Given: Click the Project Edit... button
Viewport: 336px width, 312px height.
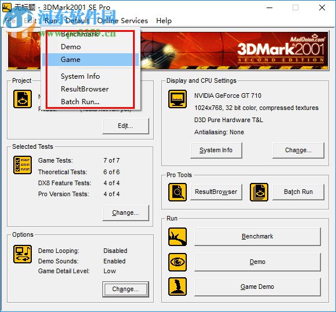Looking at the screenshot, I should pos(125,126).
